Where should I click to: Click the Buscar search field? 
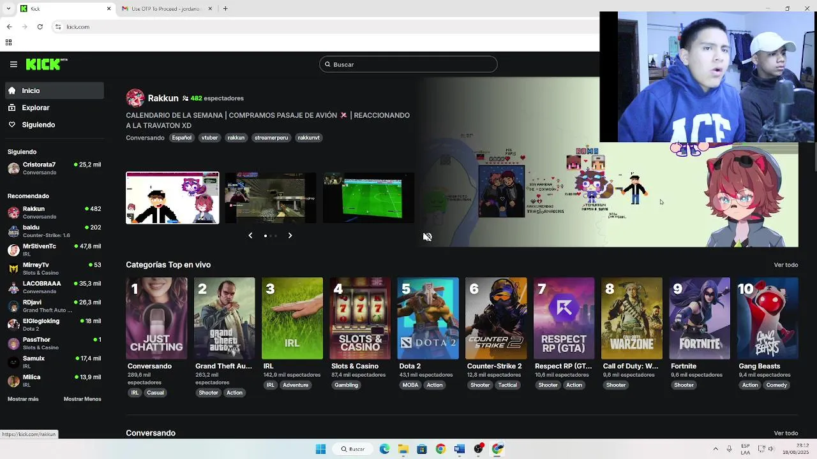click(408, 64)
